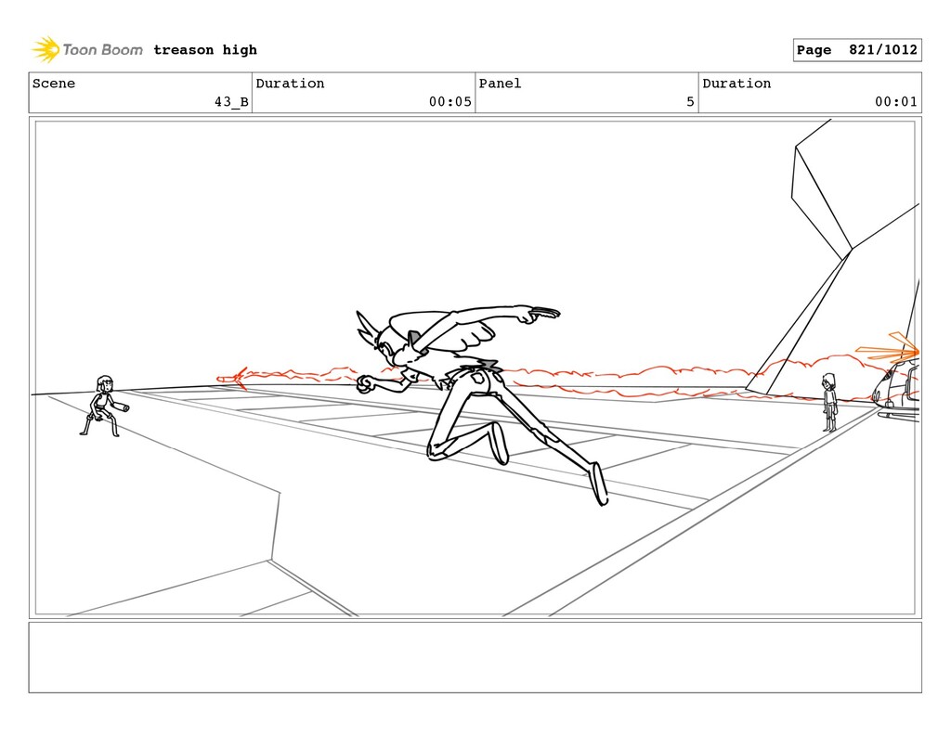951x736 pixels.
Task: Click the crouching character holding the cannon
Action: [x=104, y=406]
